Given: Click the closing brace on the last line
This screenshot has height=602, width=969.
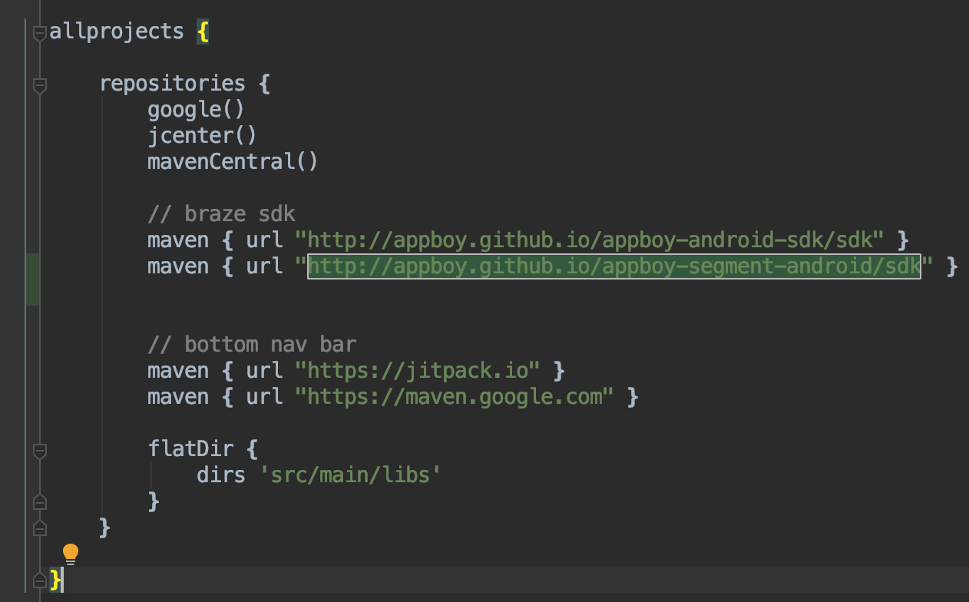Looking at the screenshot, I should 54,580.
